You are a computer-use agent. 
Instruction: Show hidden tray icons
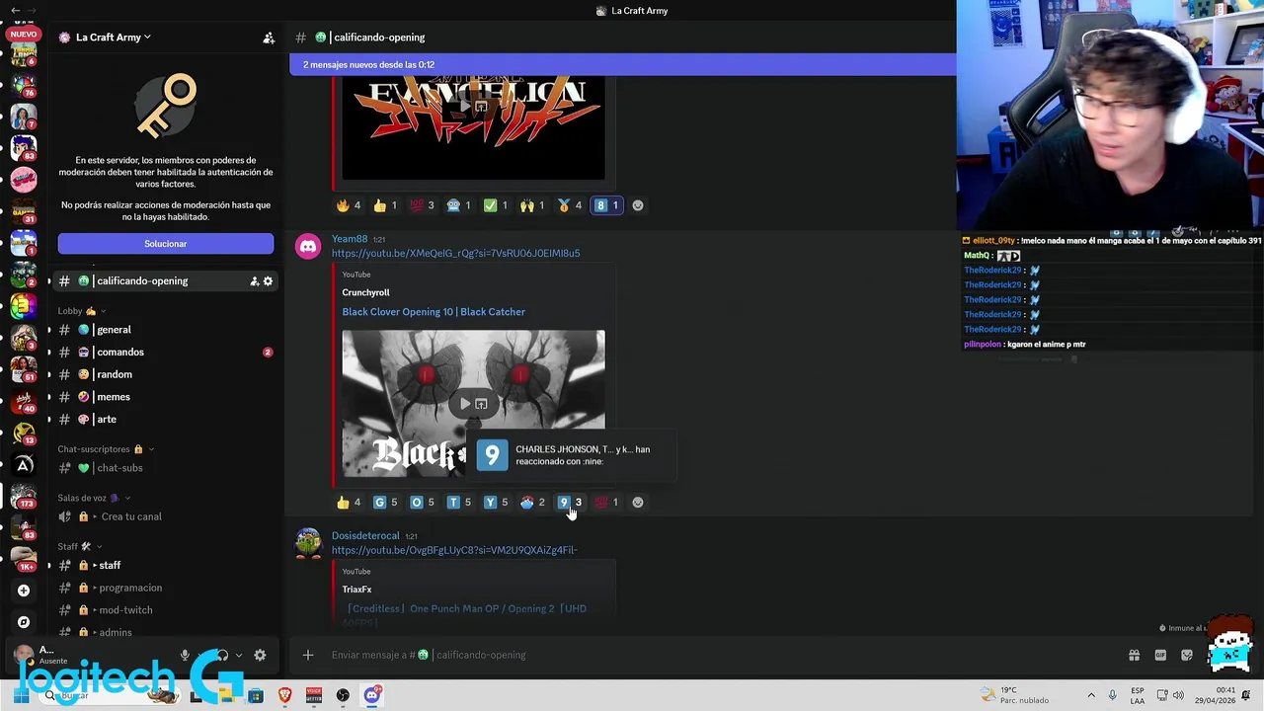coord(1091,695)
